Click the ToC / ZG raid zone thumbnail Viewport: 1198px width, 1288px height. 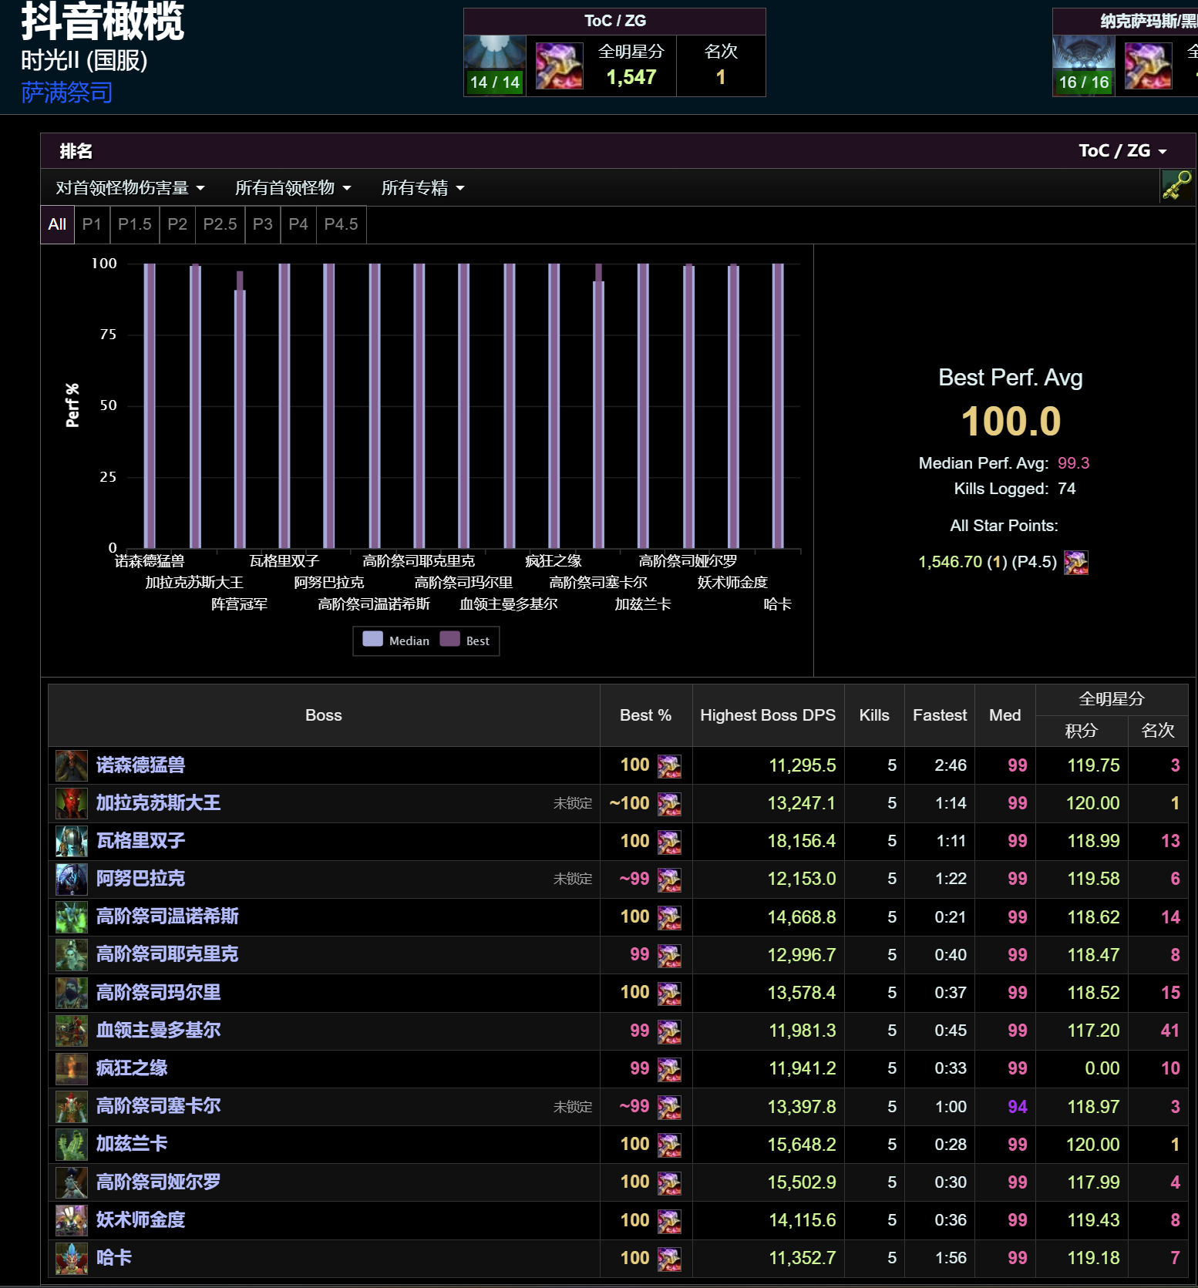point(495,66)
